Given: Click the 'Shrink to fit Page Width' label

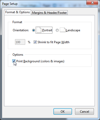Looking at the screenshot, I should click(53, 42).
